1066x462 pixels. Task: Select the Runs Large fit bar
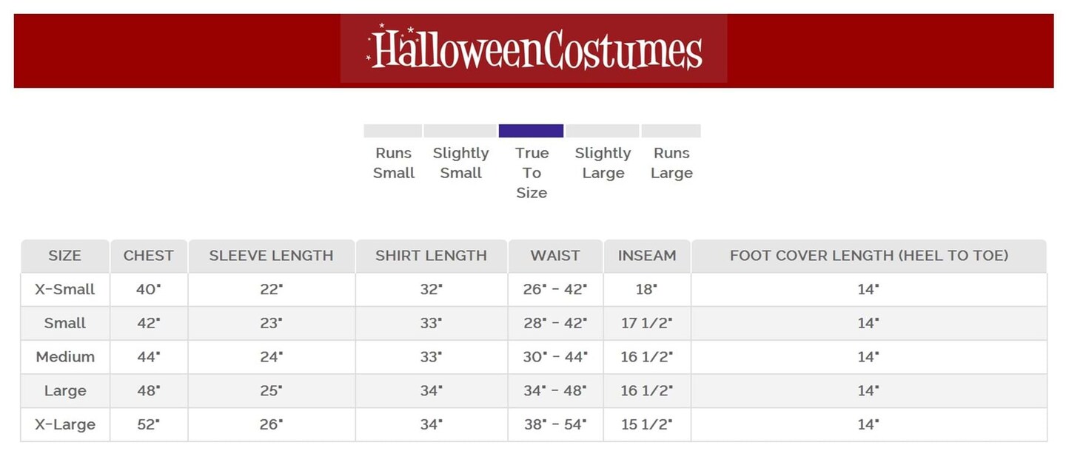[x=671, y=132]
